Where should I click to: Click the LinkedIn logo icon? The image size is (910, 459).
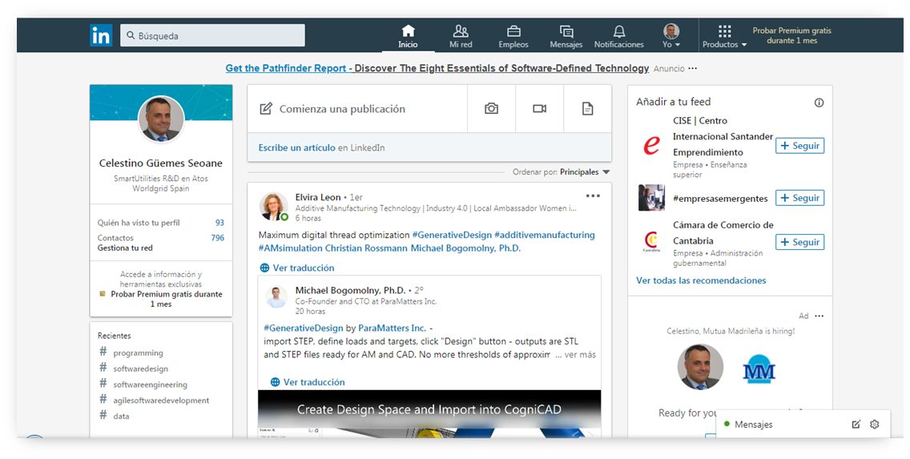click(101, 35)
